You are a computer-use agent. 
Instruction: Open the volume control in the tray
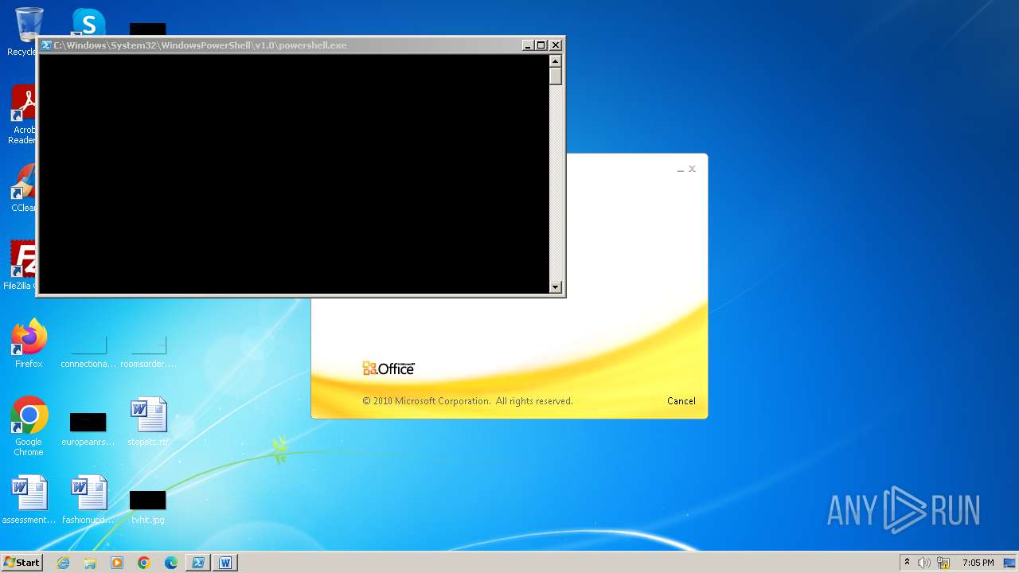click(x=924, y=563)
